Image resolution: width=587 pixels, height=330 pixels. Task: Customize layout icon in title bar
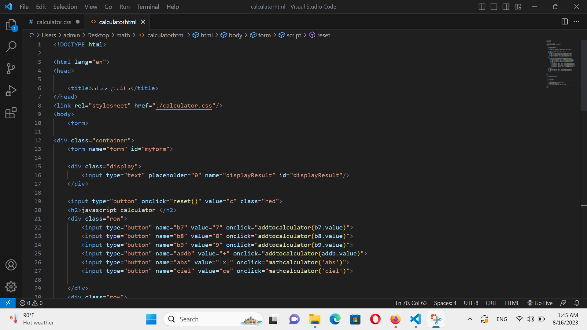518,7
